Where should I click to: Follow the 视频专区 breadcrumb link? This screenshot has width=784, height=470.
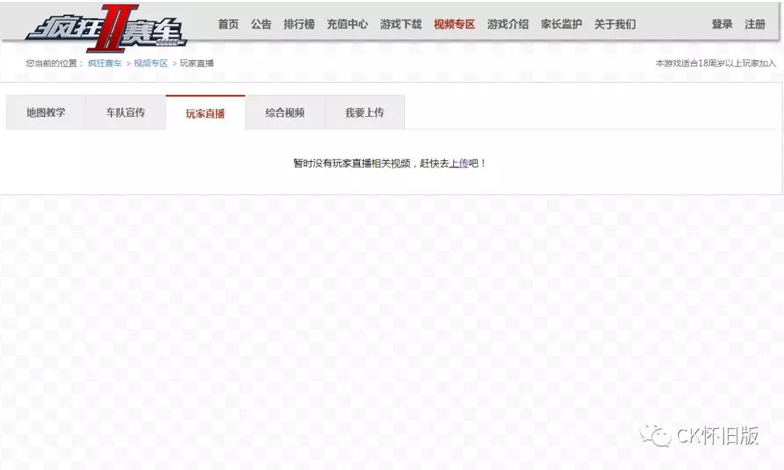pyautogui.click(x=150, y=63)
